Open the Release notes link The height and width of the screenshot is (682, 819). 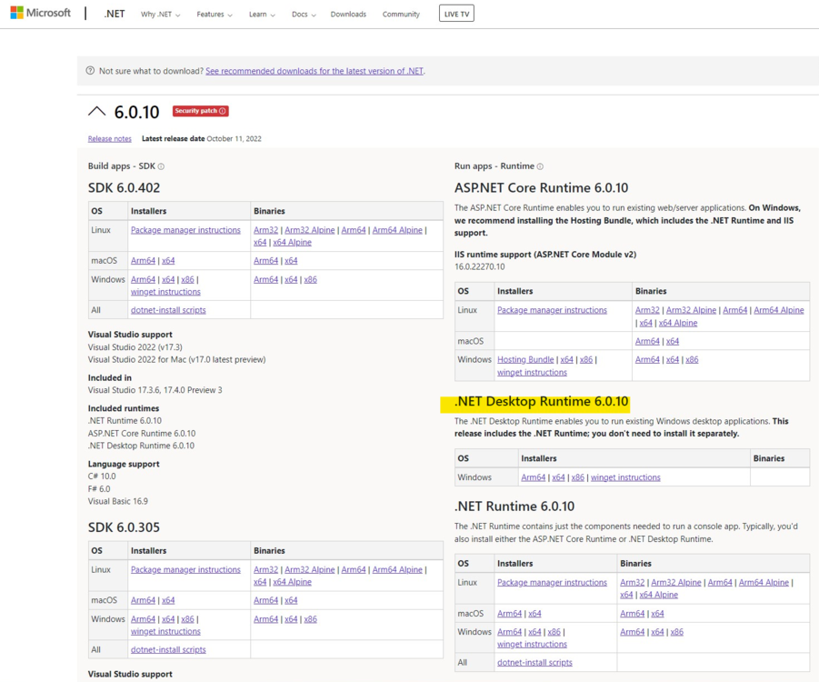(110, 139)
